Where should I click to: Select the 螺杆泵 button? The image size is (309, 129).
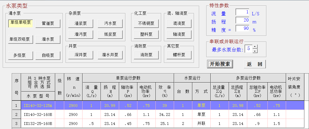(x=179, y=55)
